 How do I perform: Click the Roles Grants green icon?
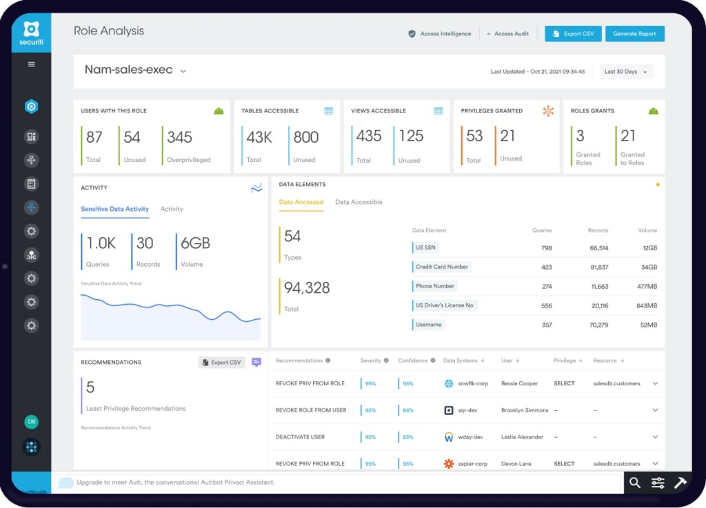[654, 111]
